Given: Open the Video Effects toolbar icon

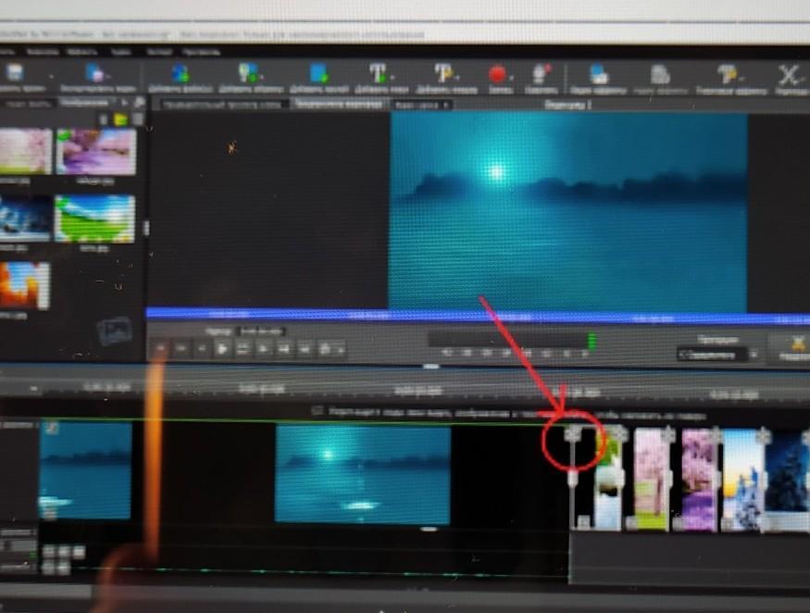Looking at the screenshot, I should tap(598, 74).
